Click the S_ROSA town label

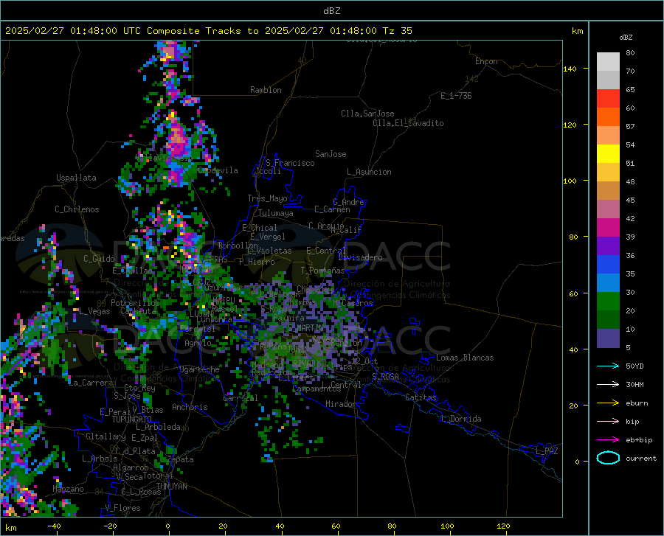[x=385, y=376]
